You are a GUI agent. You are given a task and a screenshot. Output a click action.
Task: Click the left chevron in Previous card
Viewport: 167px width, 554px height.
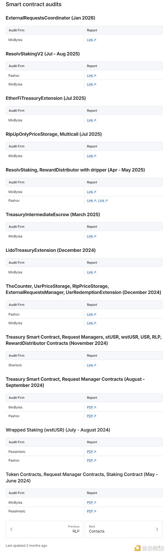tap(11, 529)
